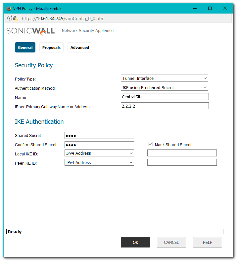Image resolution: width=239 pixels, height=263 pixels.
Task: Click the Confirm Shared Secret field
Action: tap(99, 145)
